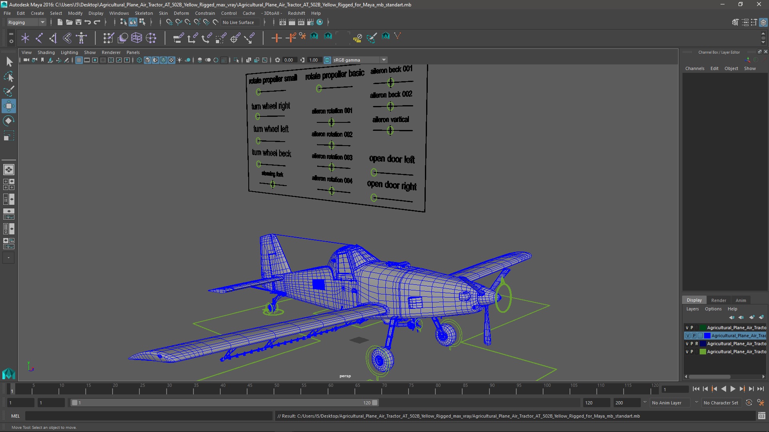Activate the Move tool in toolbox

pos(9,106)
